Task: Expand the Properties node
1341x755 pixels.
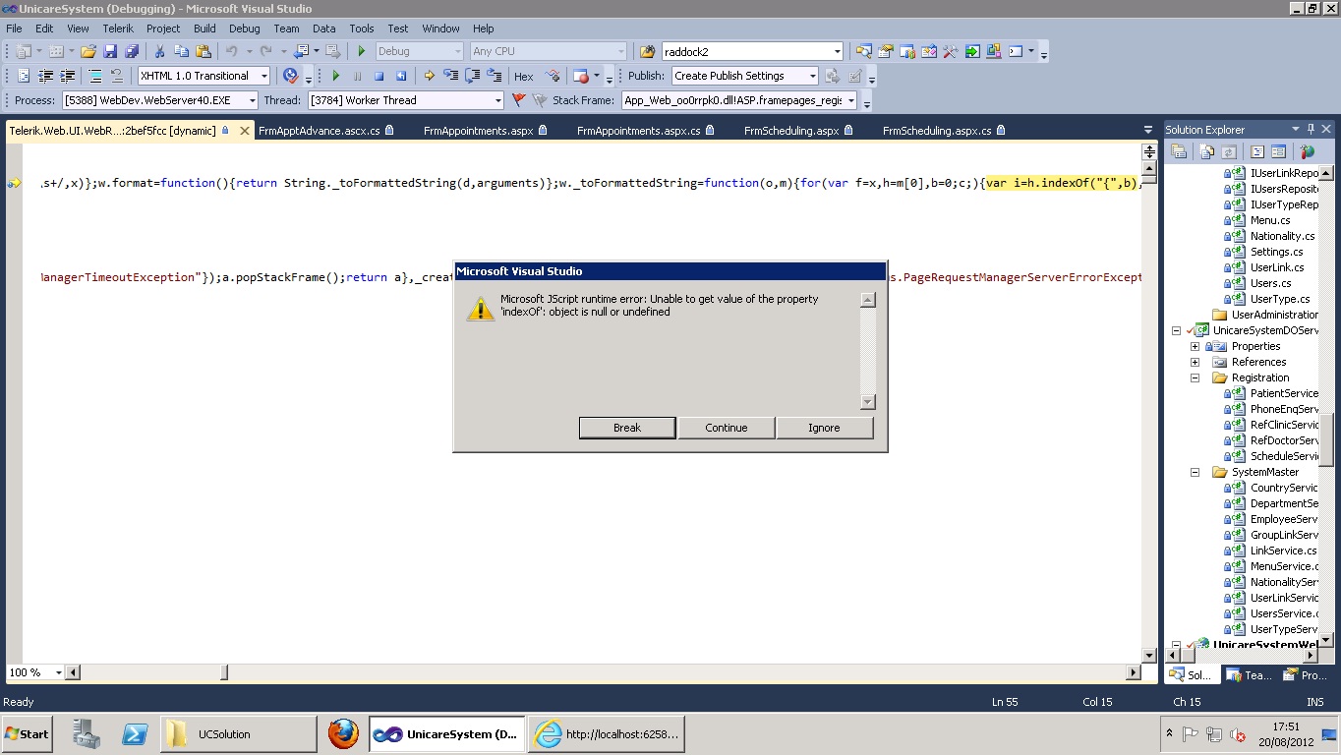Action: click(x=1195, y=346)
